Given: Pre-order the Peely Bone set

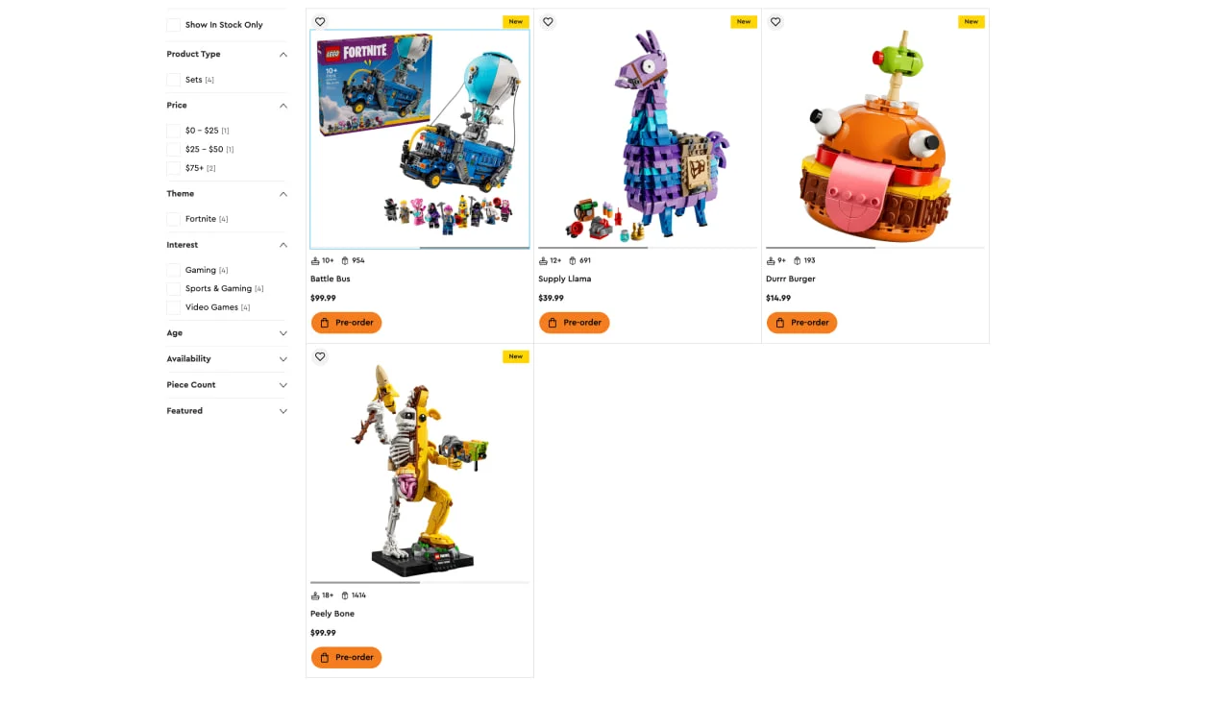Looking at the screenshot, I should pyautogui.click(x=346, y=658).
